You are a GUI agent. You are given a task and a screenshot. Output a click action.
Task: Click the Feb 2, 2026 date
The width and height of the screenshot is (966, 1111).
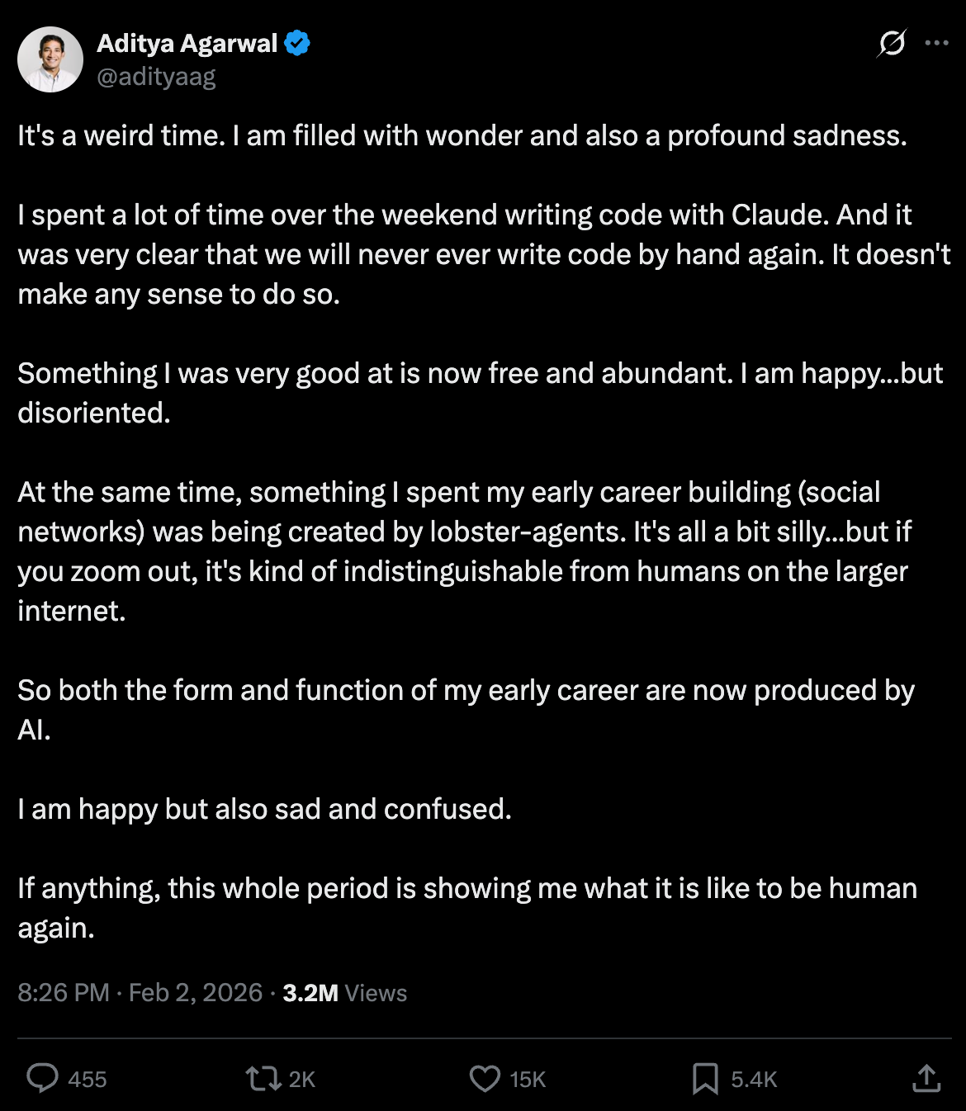pyautogui.click(x=196, y=992)
